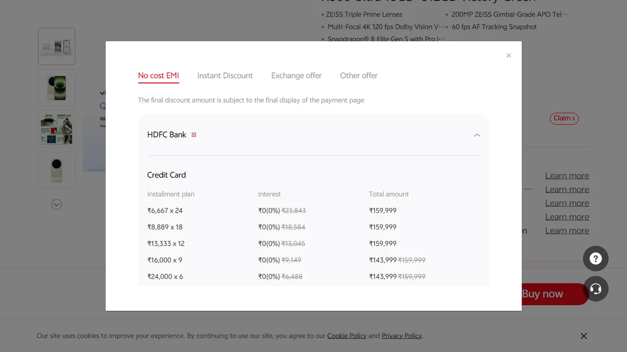Click the ₹24,000 x 6 installment plan
The width and height of the screenshot is (627, 352).
point(165,276)
